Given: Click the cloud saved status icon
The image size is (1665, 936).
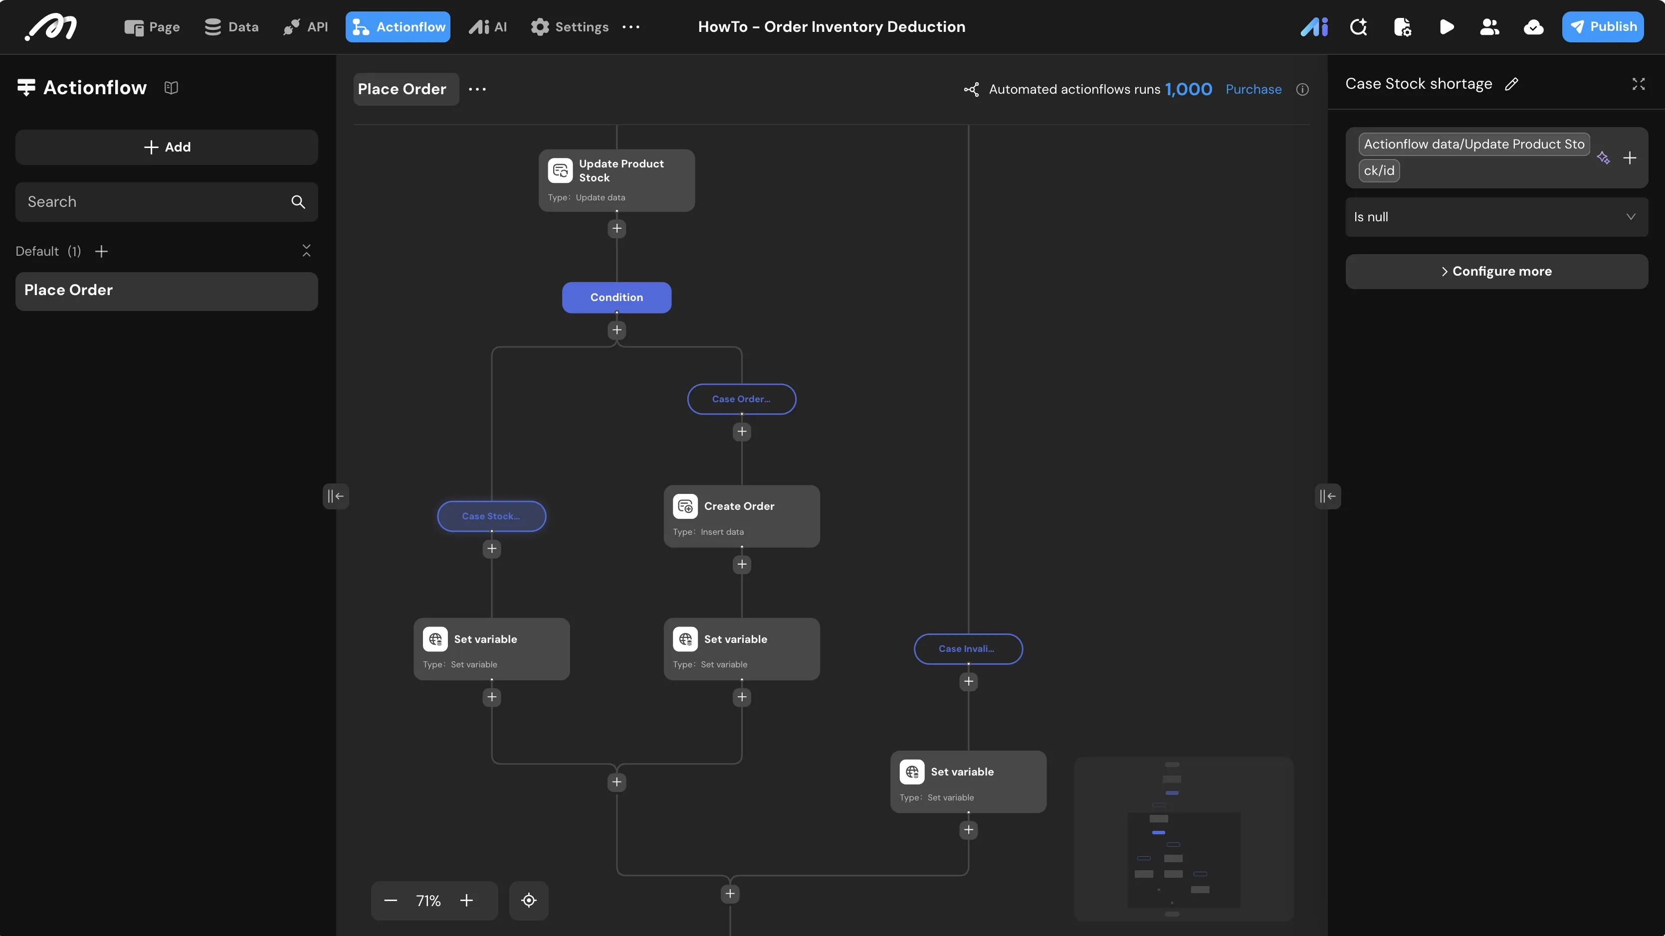Looking at the screenshot, I should click(x=1534, y=27).
